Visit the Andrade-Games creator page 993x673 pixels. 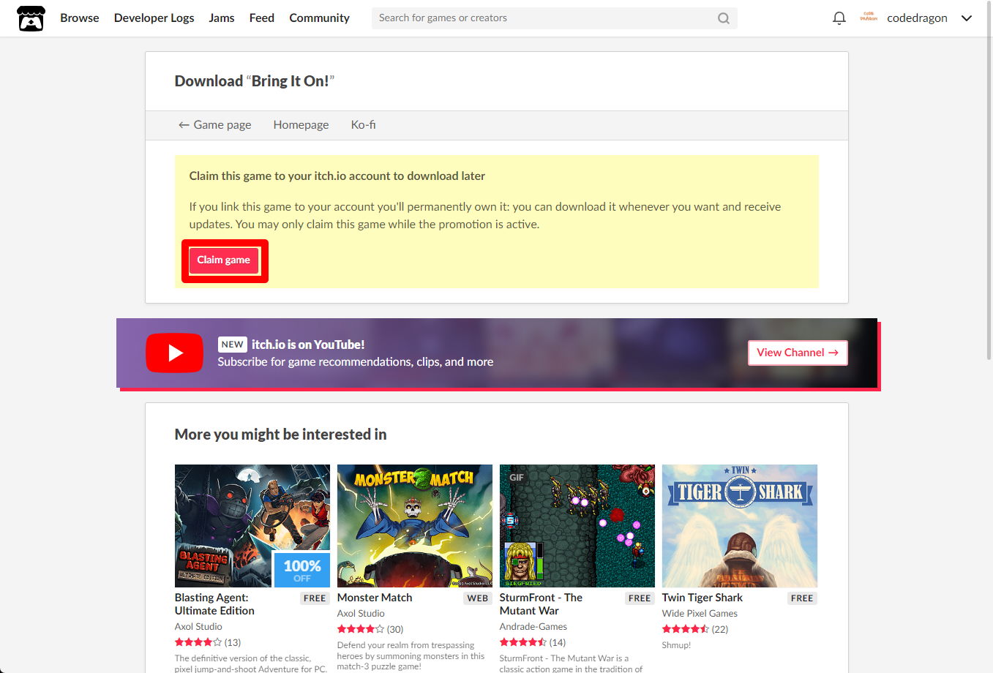click(x=533, y=627)
